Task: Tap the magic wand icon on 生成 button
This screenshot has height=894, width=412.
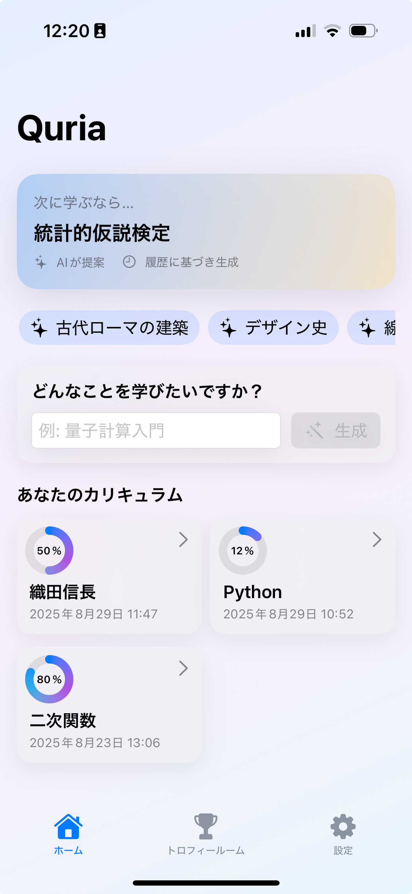Action: click(x=314, y=431)
